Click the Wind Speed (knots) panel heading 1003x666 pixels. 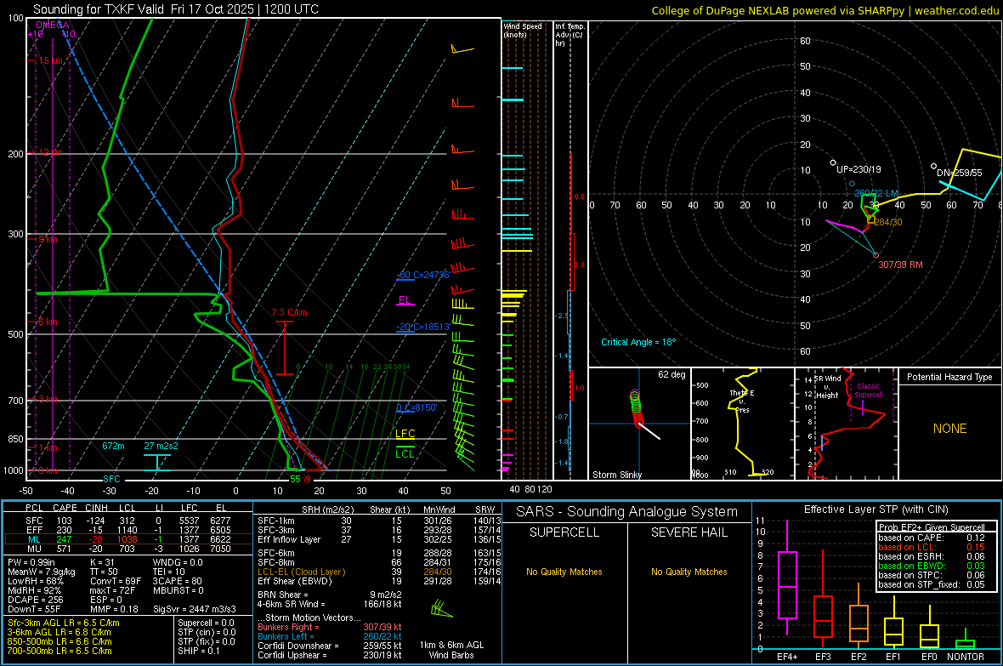tap(522, 30)
